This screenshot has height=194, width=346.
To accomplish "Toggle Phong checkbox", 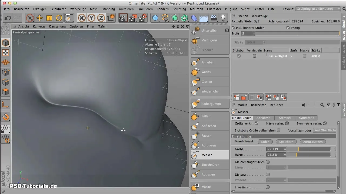I will point(288,28).
